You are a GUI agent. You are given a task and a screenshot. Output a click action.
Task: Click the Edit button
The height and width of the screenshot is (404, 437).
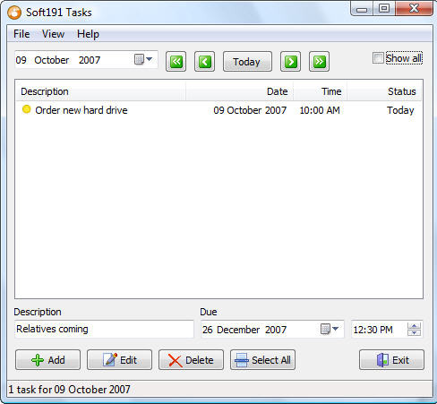tap(119, 360)
